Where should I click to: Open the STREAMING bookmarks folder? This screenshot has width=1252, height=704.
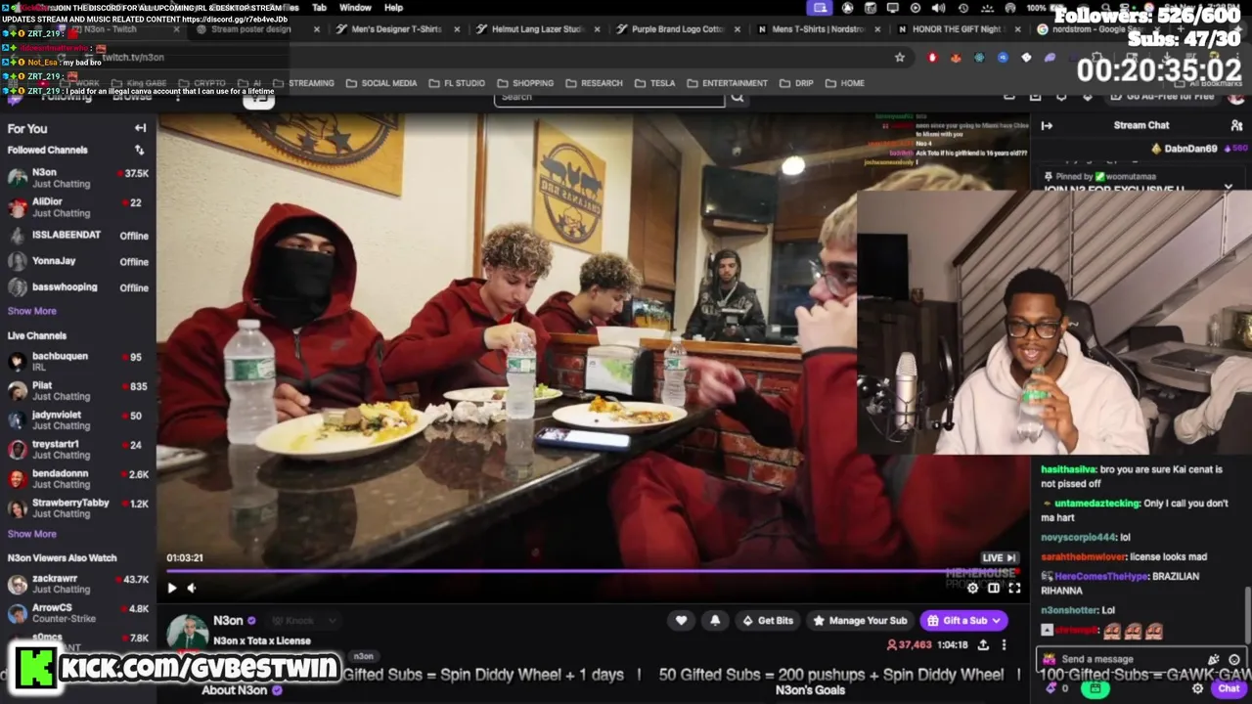[304, 83]
